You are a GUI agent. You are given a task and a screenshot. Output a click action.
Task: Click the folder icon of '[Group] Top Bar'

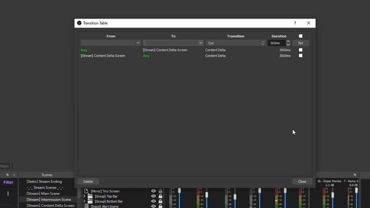(90, 196)
